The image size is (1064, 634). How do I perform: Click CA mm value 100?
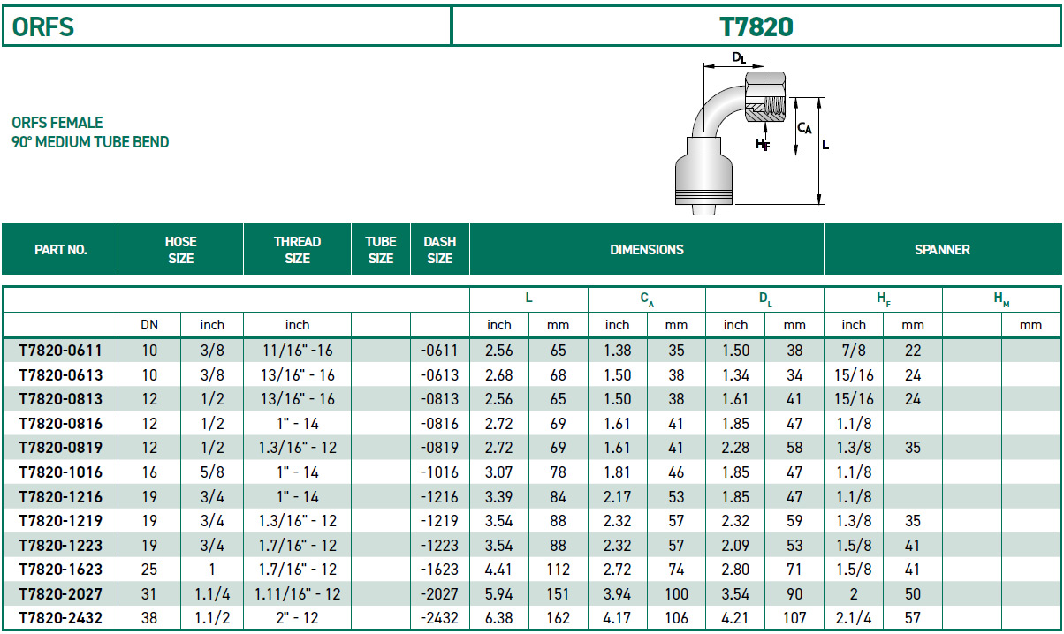click(x=676, y=594)
